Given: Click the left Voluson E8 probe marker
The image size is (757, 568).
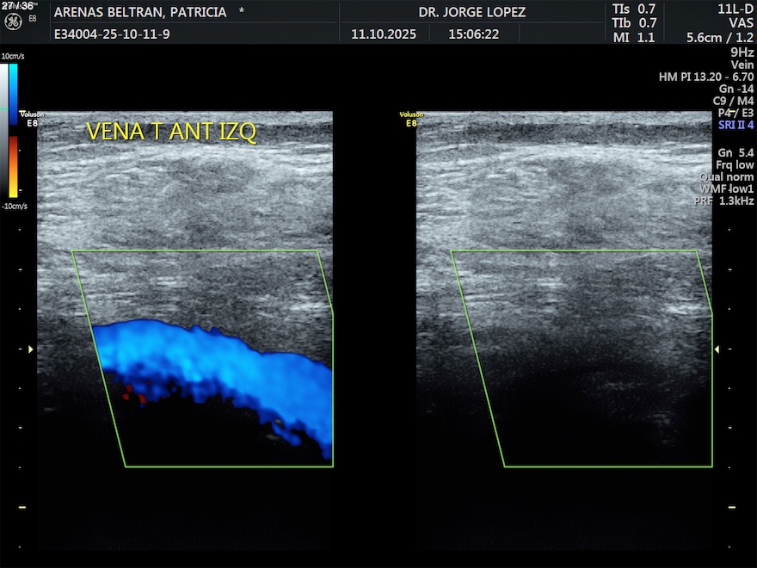Looking at the screenshot, I should pyautogui.click(x=31, y=119).
